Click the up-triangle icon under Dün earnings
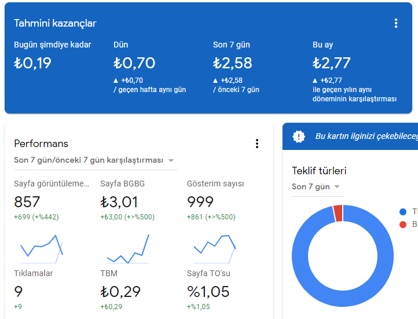This screenshot has width=418, height=319. [x=116, y=80]
